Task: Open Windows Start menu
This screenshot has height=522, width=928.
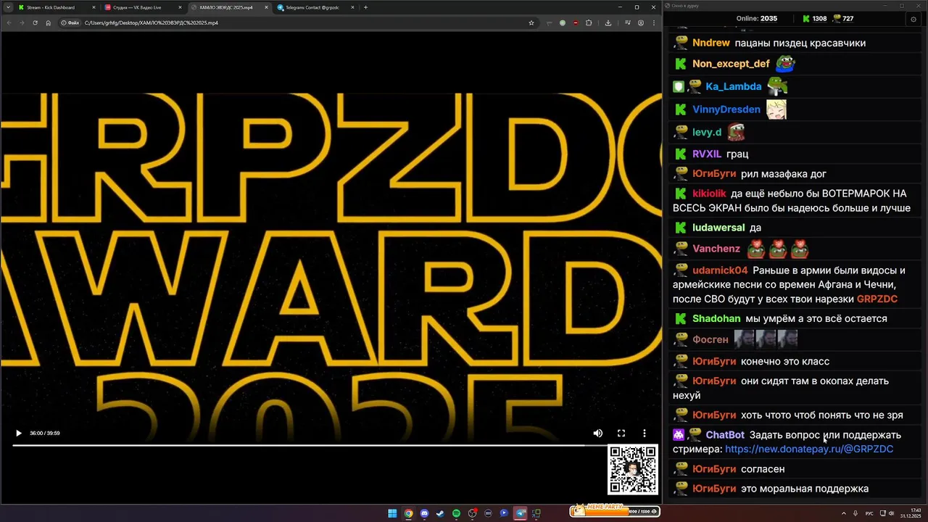Action: [x=392, y=513]
